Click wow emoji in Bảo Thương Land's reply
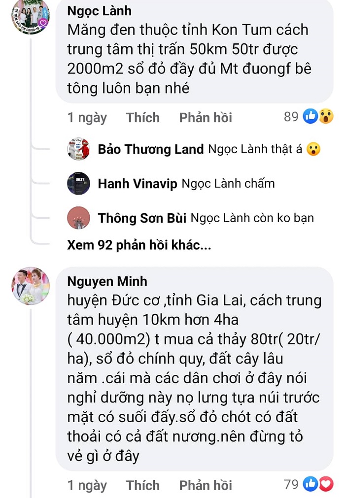The height and width of the screenshot is (498, 345). coord(313,149)
